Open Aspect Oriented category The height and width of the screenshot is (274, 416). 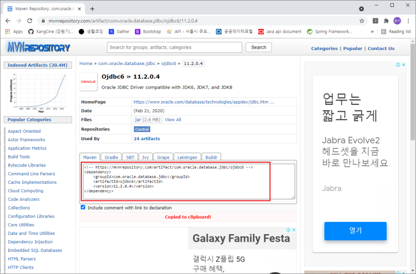coord(24,131)
